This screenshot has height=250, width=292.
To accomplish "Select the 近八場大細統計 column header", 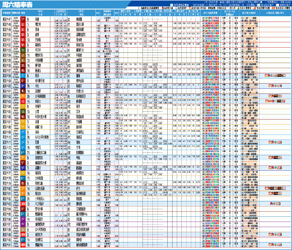I will pos(249,13).
